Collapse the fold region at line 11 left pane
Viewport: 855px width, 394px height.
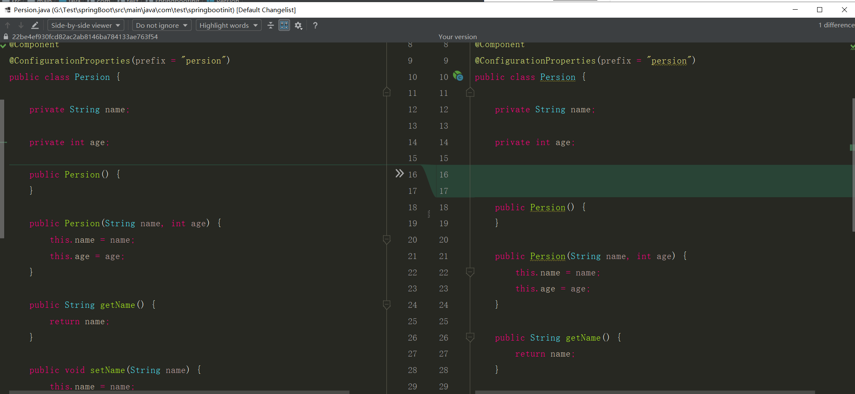386,93
